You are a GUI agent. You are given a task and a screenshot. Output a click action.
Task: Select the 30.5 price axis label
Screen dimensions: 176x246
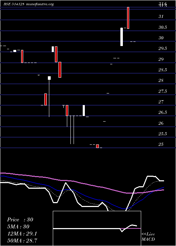pos(163,27)
